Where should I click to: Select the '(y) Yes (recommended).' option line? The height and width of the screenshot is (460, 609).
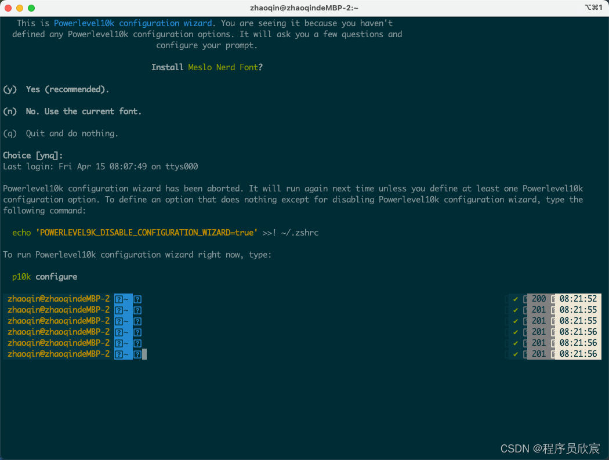tap(56, 89)
